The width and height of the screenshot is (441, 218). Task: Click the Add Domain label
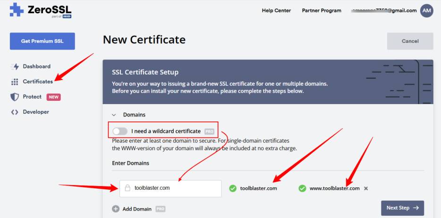137,209
